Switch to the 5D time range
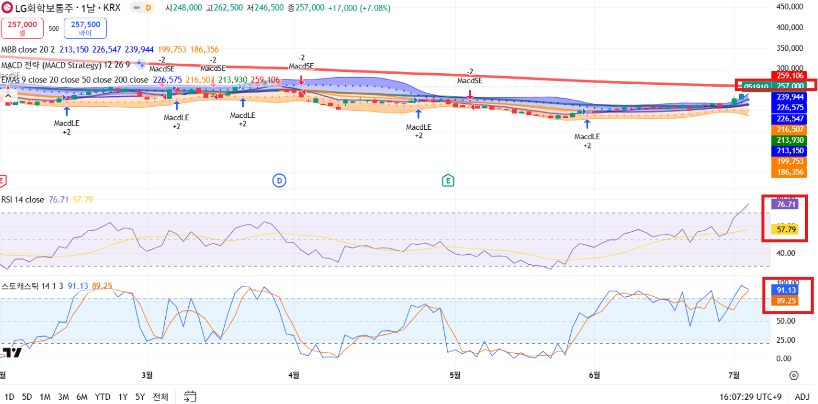Viewport: 818px width, 404px height. pyautogui.click(x=27, y=397)
